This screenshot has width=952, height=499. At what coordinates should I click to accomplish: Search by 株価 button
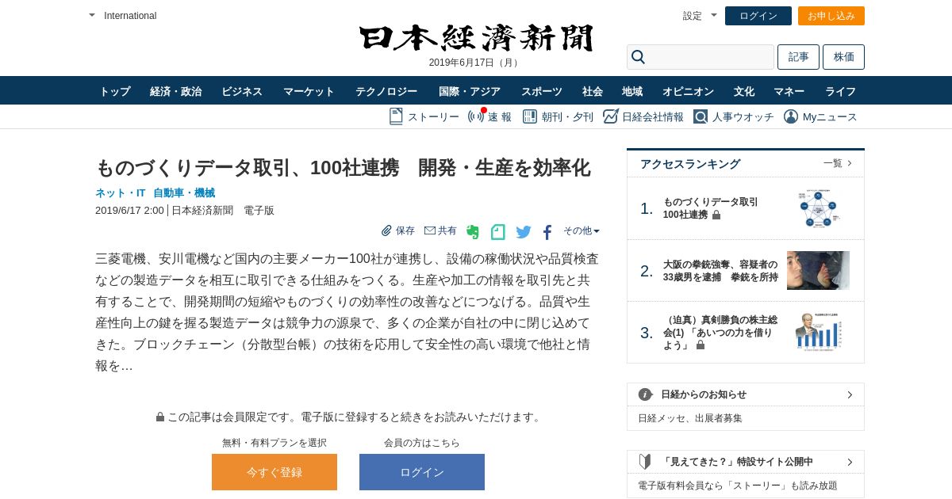[x=843, y=57]
